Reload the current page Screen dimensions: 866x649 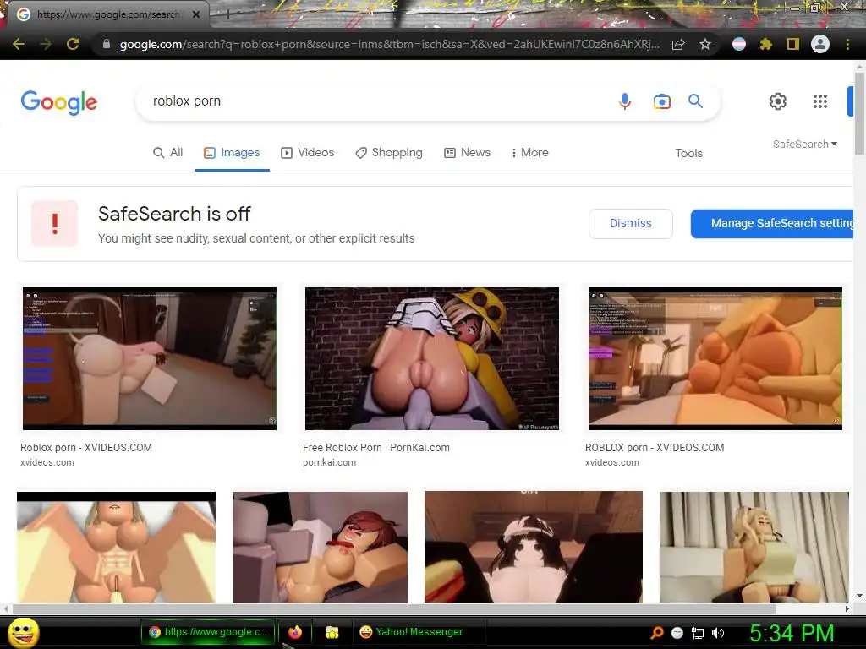[73, 44]
